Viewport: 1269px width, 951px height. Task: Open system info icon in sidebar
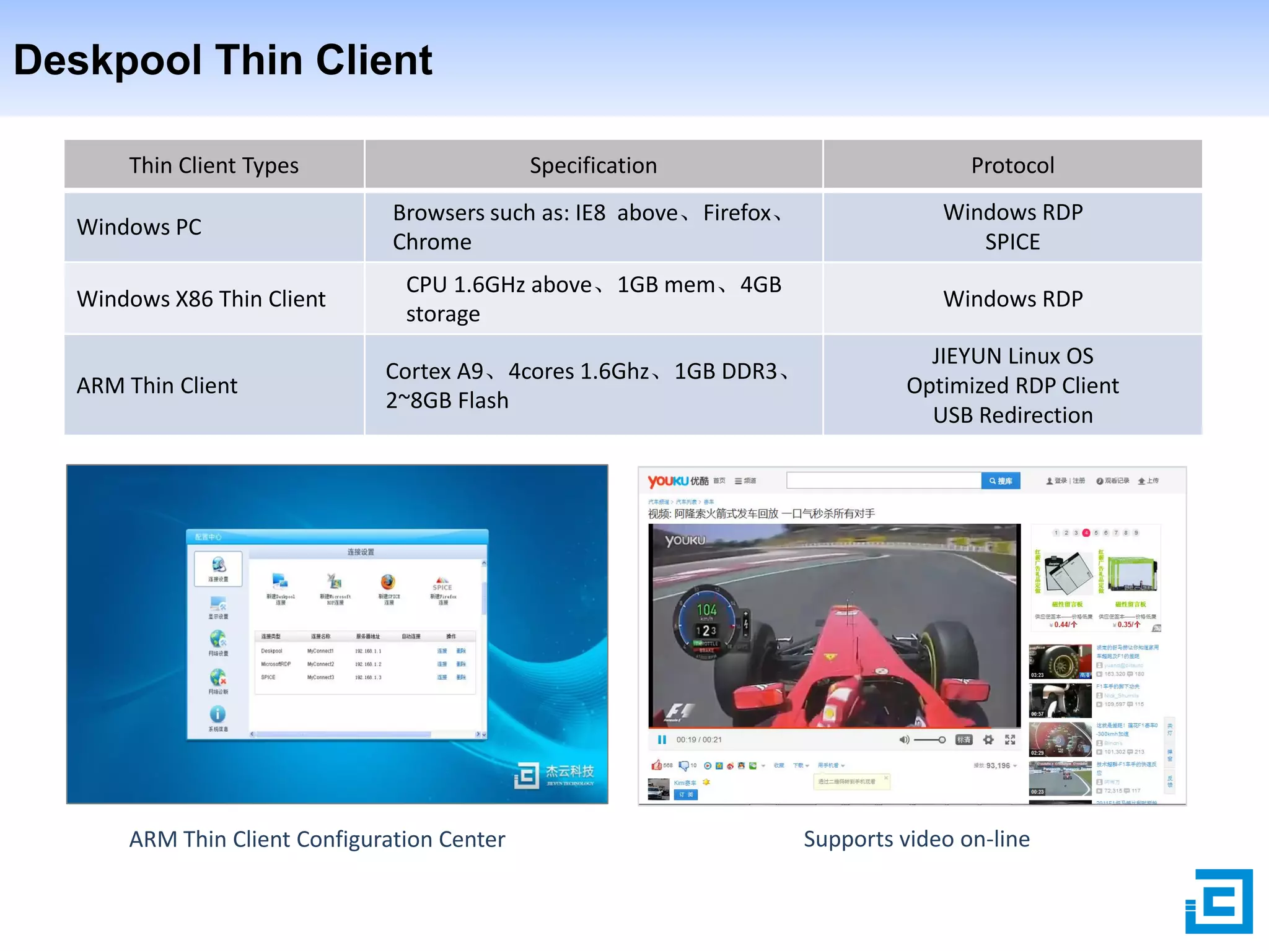coord(217,714)
